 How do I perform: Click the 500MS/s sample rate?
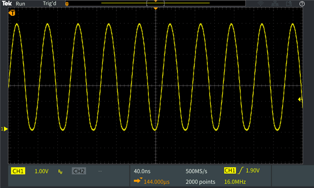[x=197, y=171]
